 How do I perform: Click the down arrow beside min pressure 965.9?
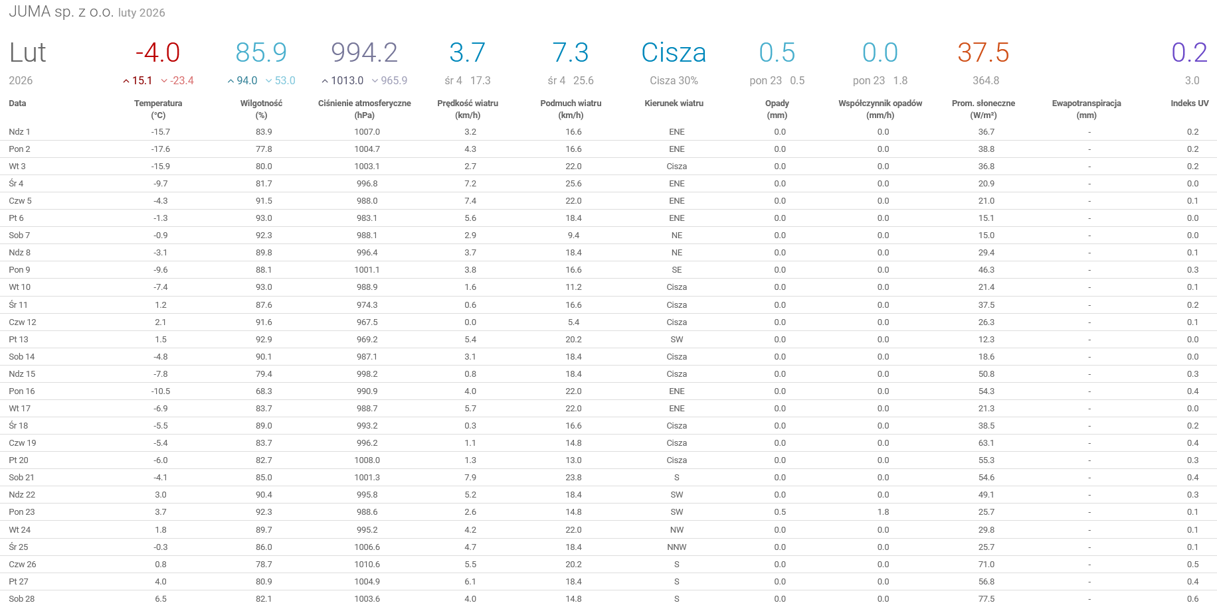375,81
